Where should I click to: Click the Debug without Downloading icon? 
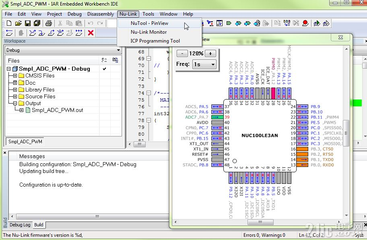coord(326,23)
